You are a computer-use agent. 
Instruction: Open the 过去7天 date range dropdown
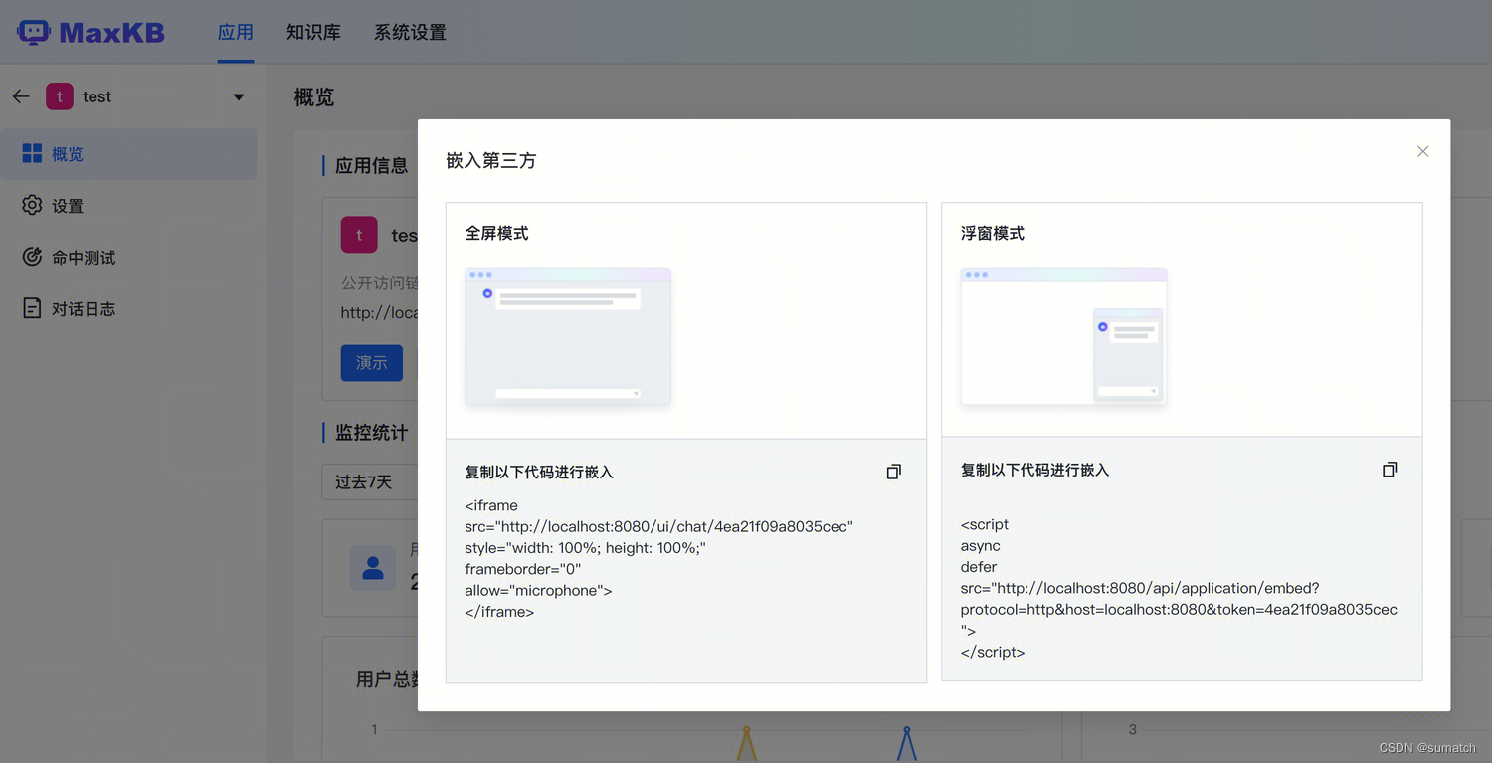pyautogui.click(x=370, y=481)
